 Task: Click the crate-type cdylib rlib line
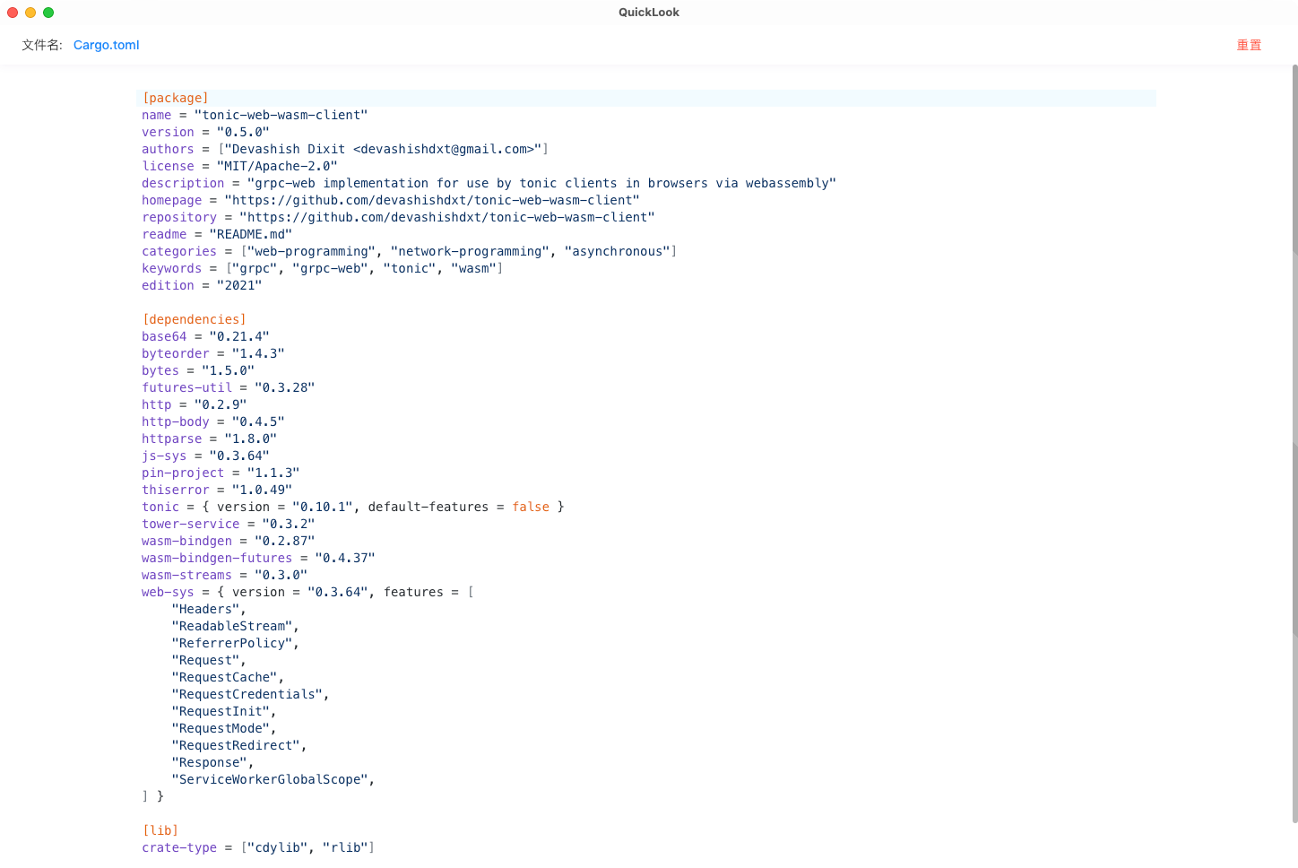click(258, 848)
